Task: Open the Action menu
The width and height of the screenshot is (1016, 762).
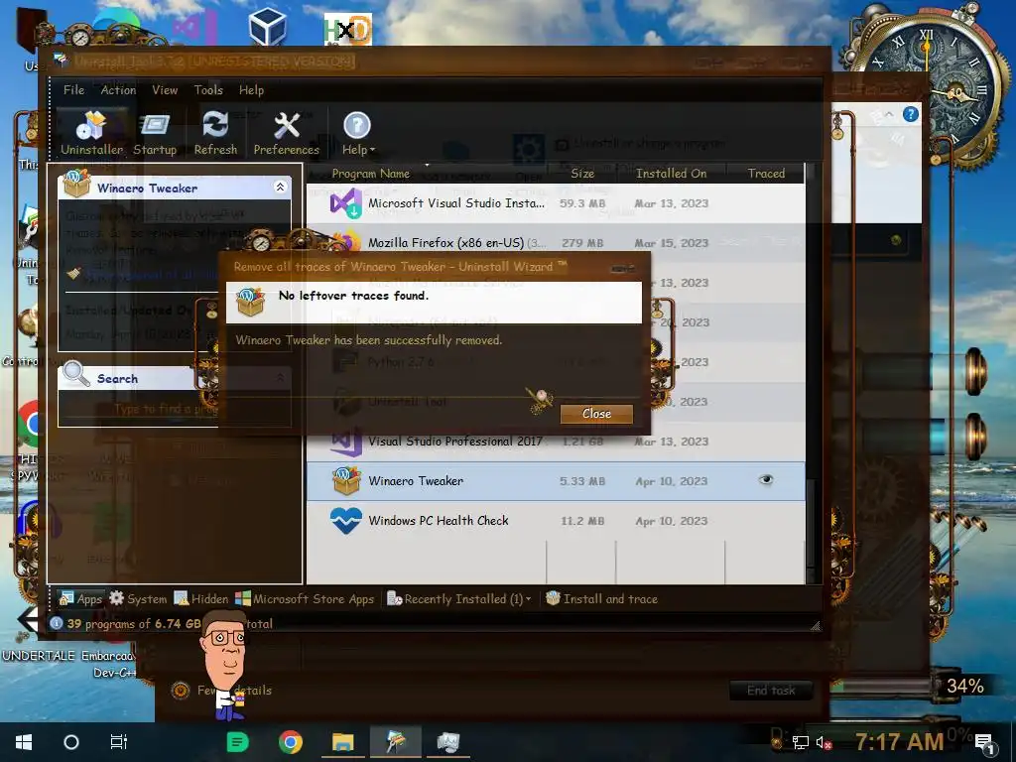Action: click(x=118, y=90)
